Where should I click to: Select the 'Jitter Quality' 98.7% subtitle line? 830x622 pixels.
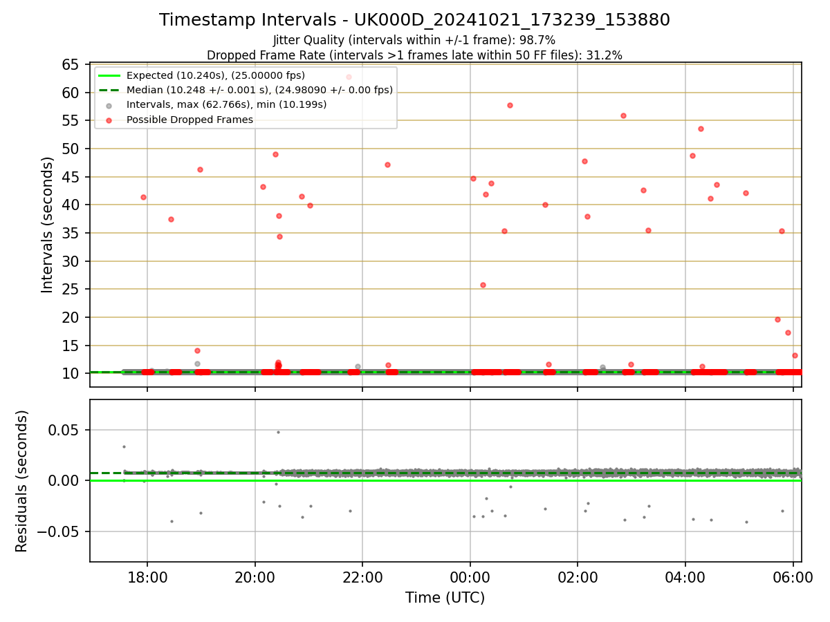(414, 40)
